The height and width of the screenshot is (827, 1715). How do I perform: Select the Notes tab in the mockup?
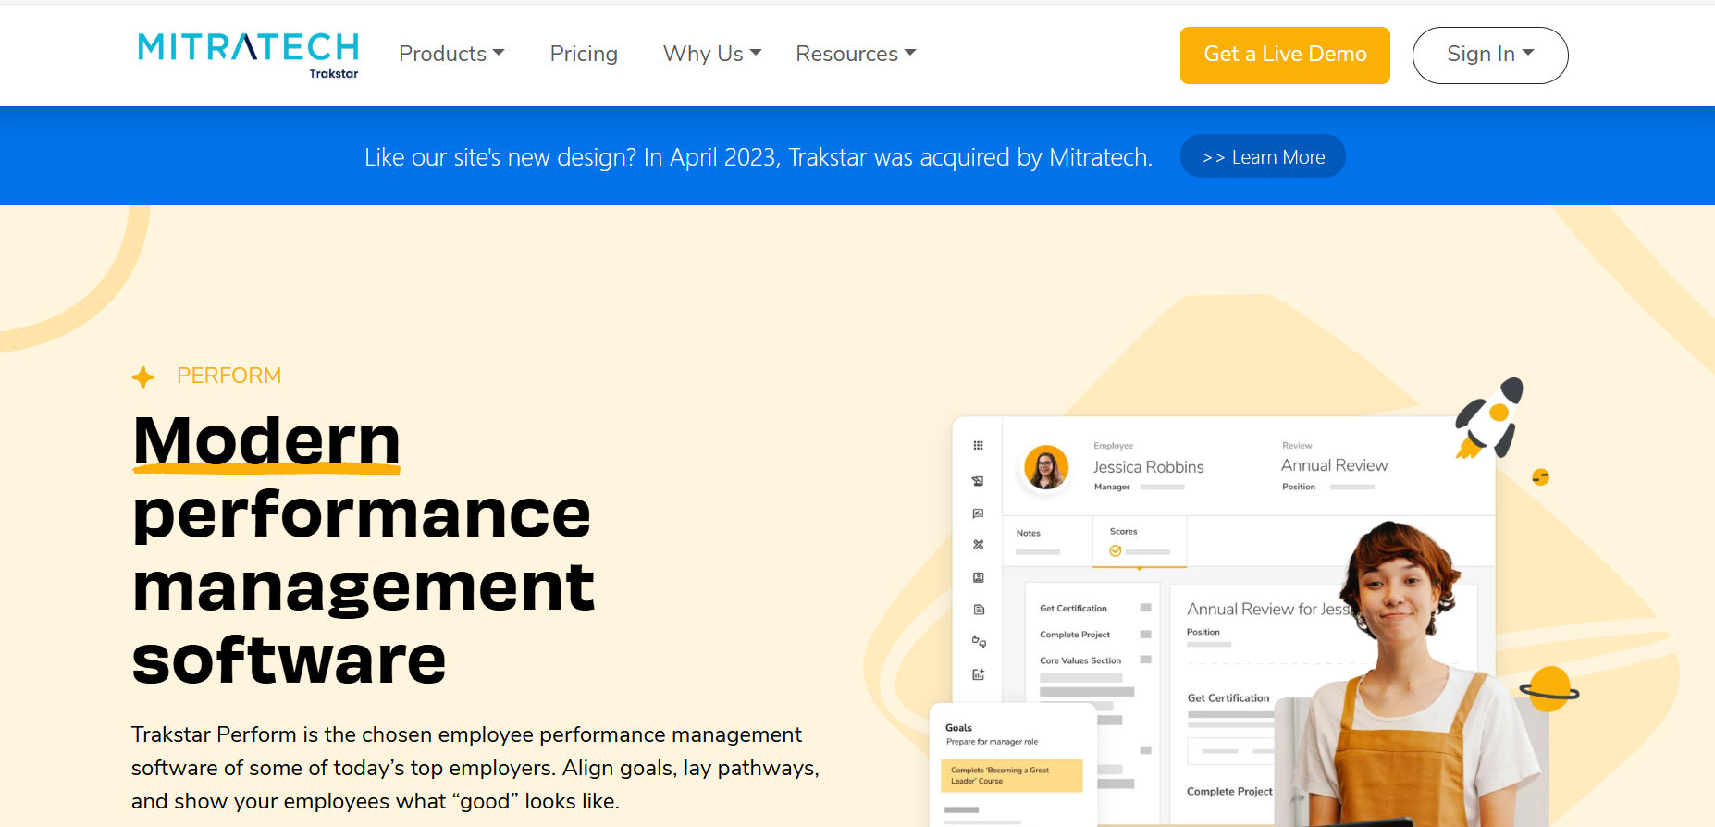coord(1046,541)
